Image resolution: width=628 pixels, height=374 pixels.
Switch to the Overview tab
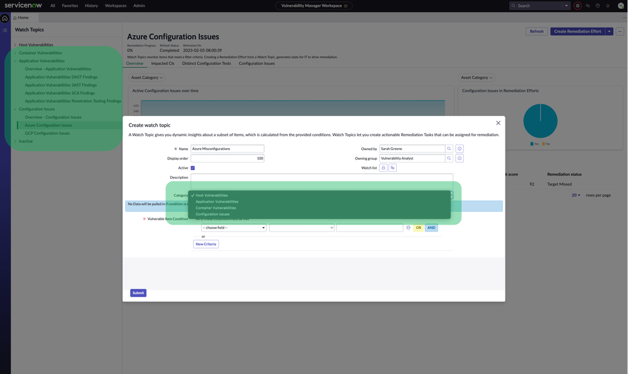[135, 63]
